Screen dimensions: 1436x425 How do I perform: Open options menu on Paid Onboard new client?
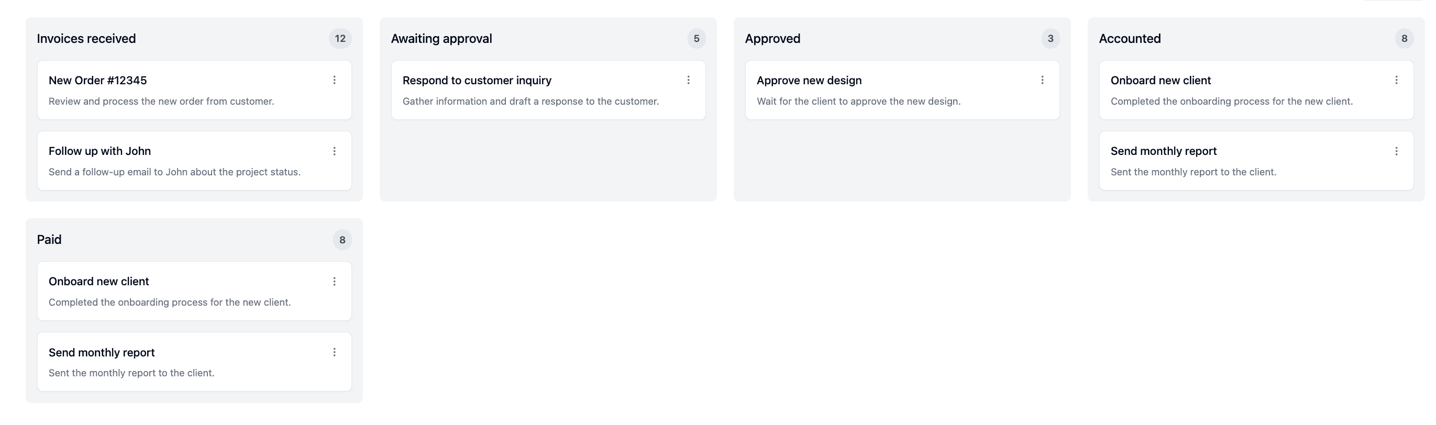tap(335, 281)
